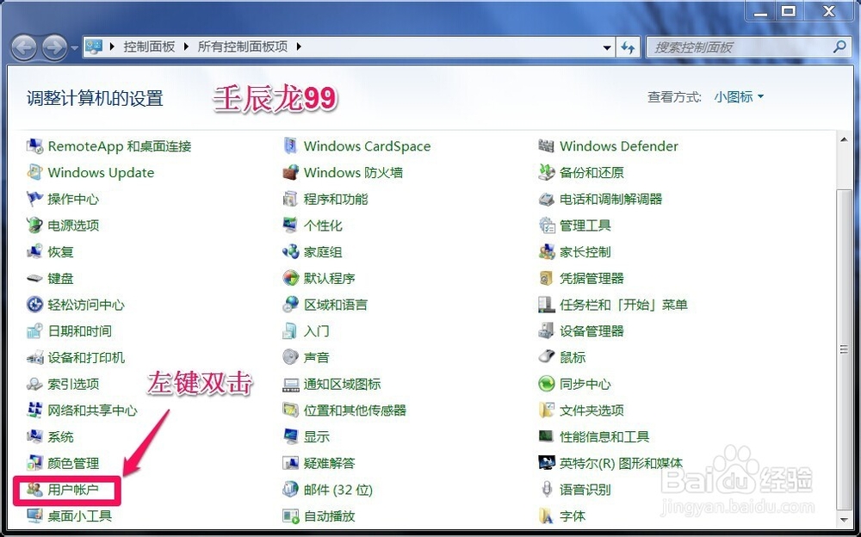Open the 键盘 icon

(34, 278)
